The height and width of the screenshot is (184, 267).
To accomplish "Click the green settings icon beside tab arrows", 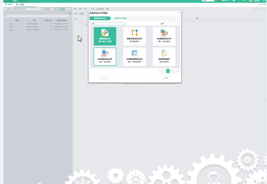I will point(265,5).
